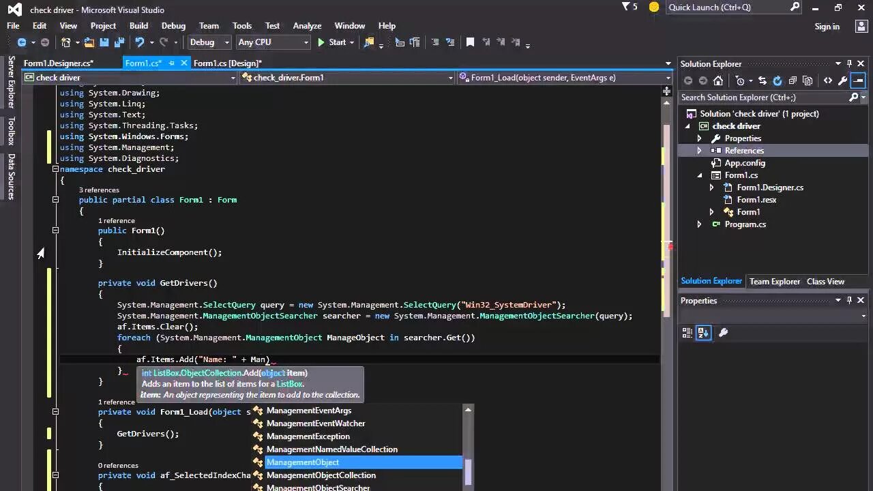The height and width of the screenshot is (491, 873).
Task: Open the File menu
Action: click(13, 26)
